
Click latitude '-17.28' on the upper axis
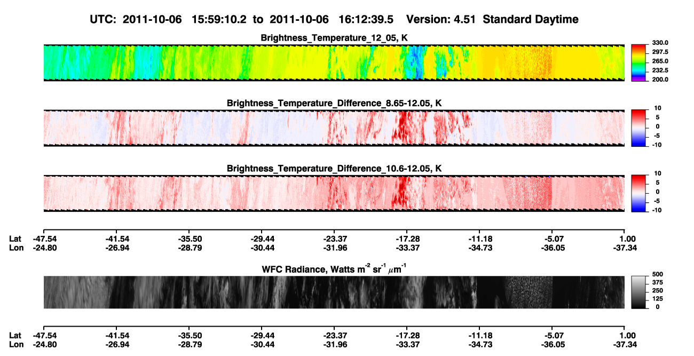click(407, 239)
